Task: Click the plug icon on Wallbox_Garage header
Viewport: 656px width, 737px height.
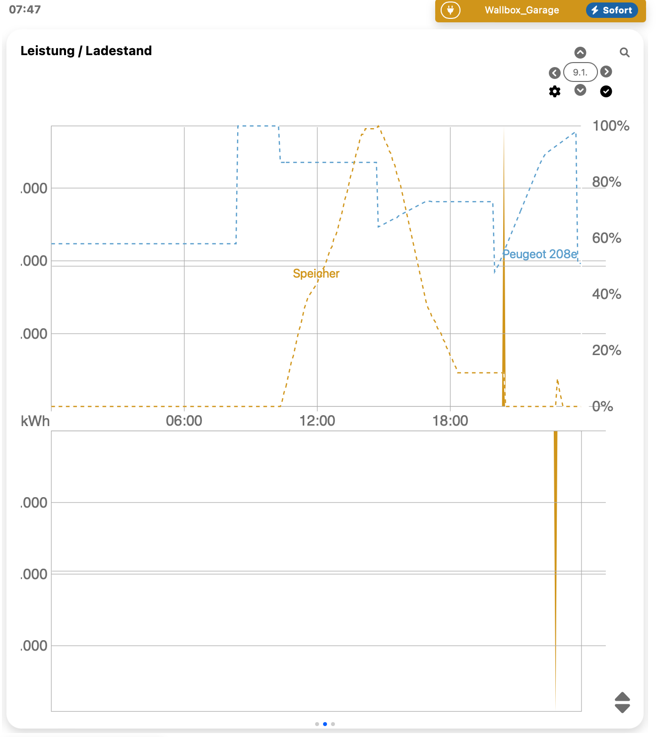Action: tap(450, 10)
